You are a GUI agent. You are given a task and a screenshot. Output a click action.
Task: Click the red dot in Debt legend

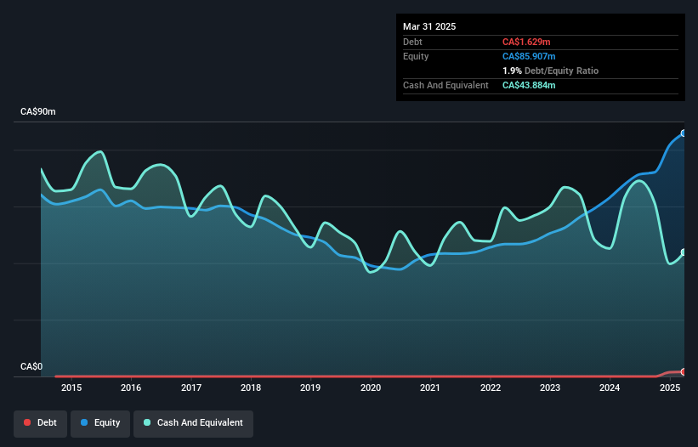pos(27,422)
